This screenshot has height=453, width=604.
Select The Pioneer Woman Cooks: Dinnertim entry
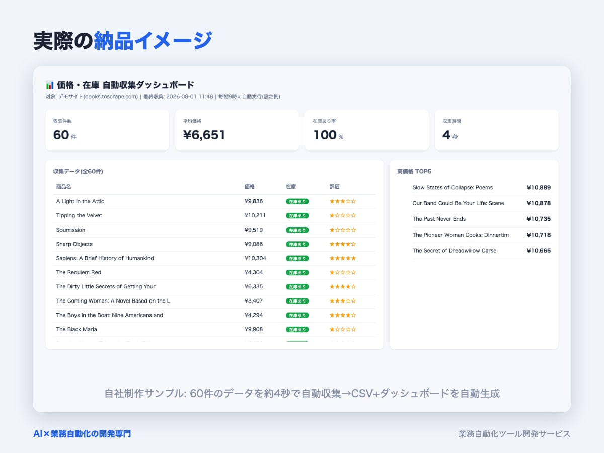pyautogui.click(x=461, y=235)
